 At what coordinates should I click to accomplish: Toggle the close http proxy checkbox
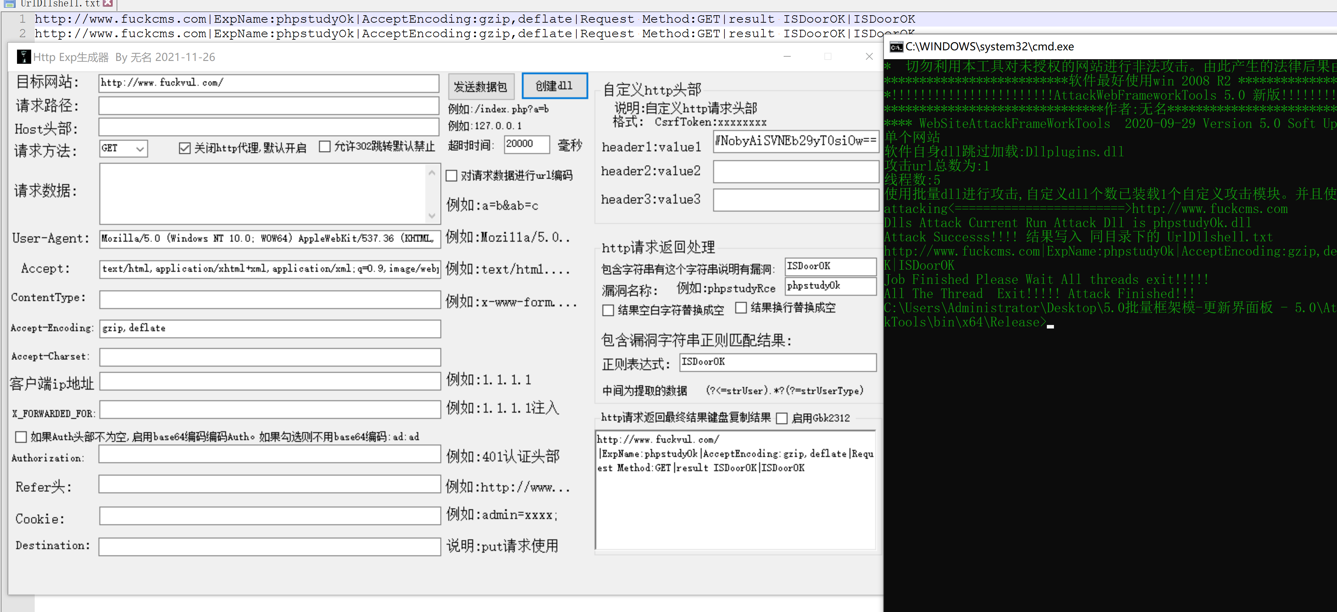tap(184, 148)
